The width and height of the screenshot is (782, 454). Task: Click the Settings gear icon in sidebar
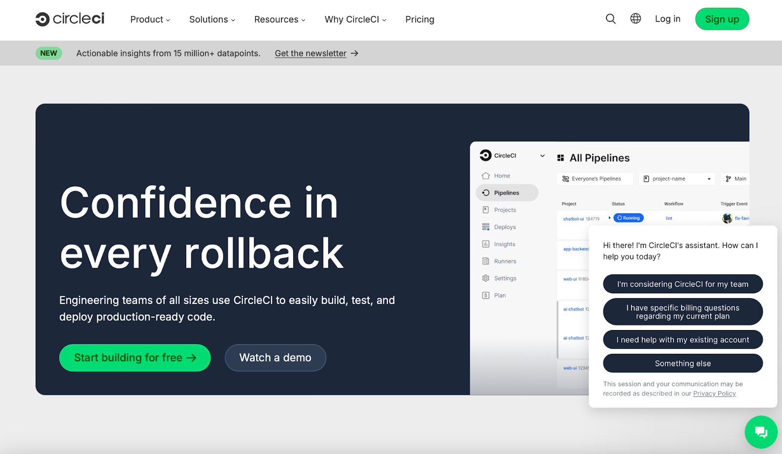coord(485,278)
